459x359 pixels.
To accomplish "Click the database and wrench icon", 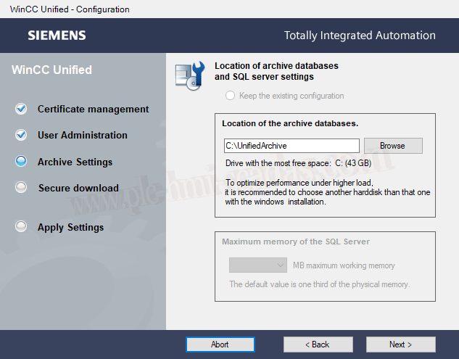I will pos(190,75).
